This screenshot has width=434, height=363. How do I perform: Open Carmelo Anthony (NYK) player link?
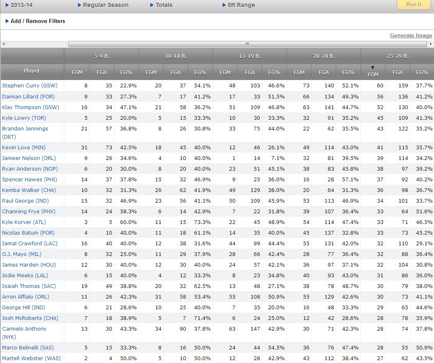[24, 333]
